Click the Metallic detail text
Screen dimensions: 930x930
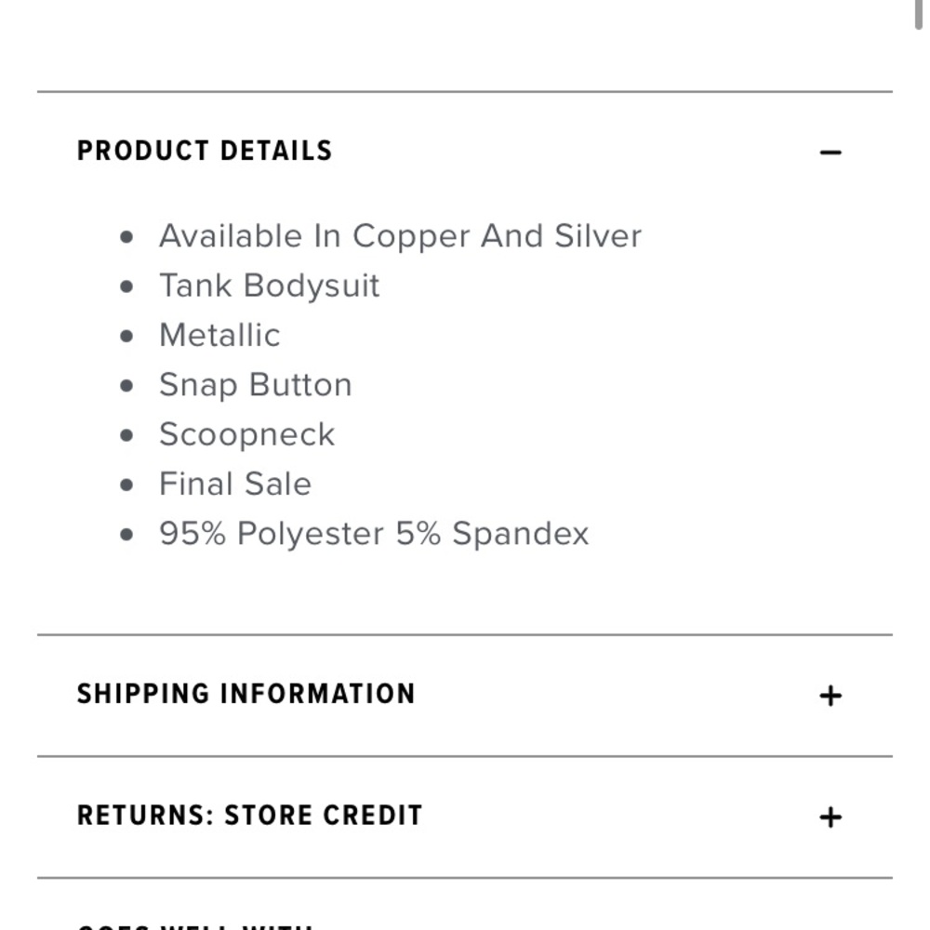point(219,335)
